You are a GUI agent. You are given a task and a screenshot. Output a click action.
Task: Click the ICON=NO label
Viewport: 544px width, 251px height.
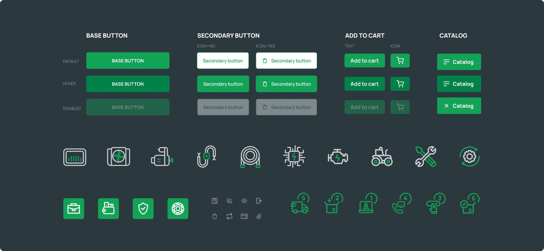click(x=206, y=46)
